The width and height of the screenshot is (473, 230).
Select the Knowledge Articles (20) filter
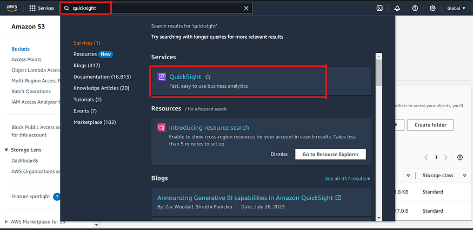pos(102,88)
